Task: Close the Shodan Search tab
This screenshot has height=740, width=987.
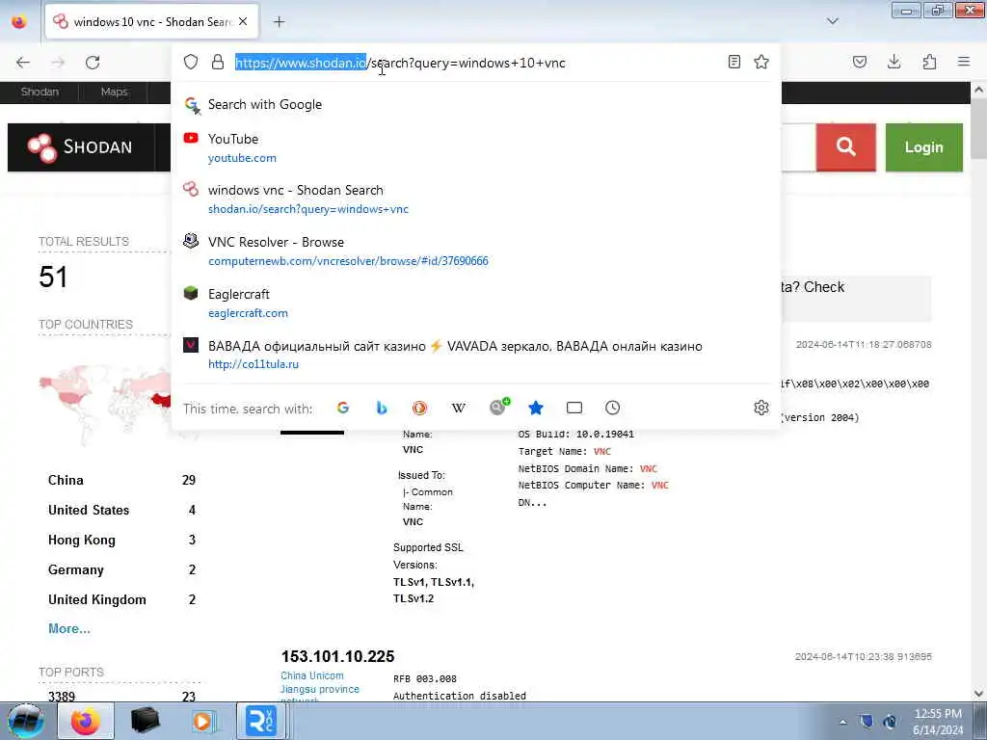Action: (243, 21)
